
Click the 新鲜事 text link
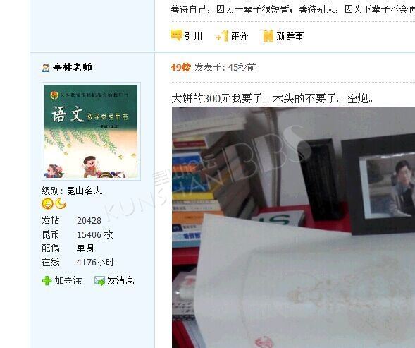click(290, 36)
